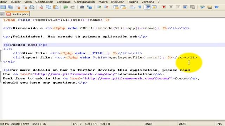This screenshot has width=225, height=126.
Task: Click the Close document toolbar icon
Action: (x=18, y=7)
